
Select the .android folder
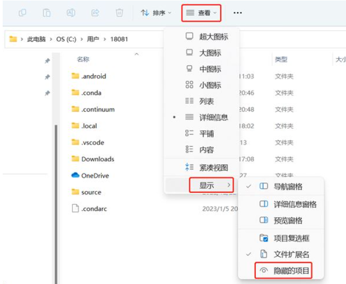click(x=89, y=76)
